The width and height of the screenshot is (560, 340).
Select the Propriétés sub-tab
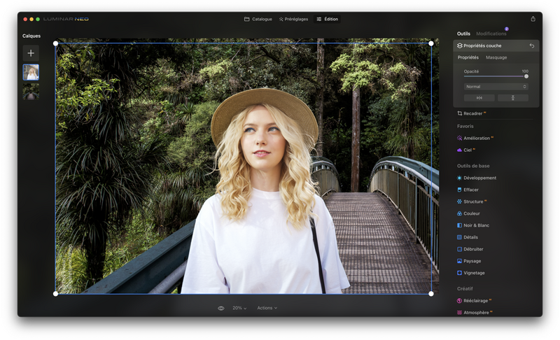(x=468, y=57)
